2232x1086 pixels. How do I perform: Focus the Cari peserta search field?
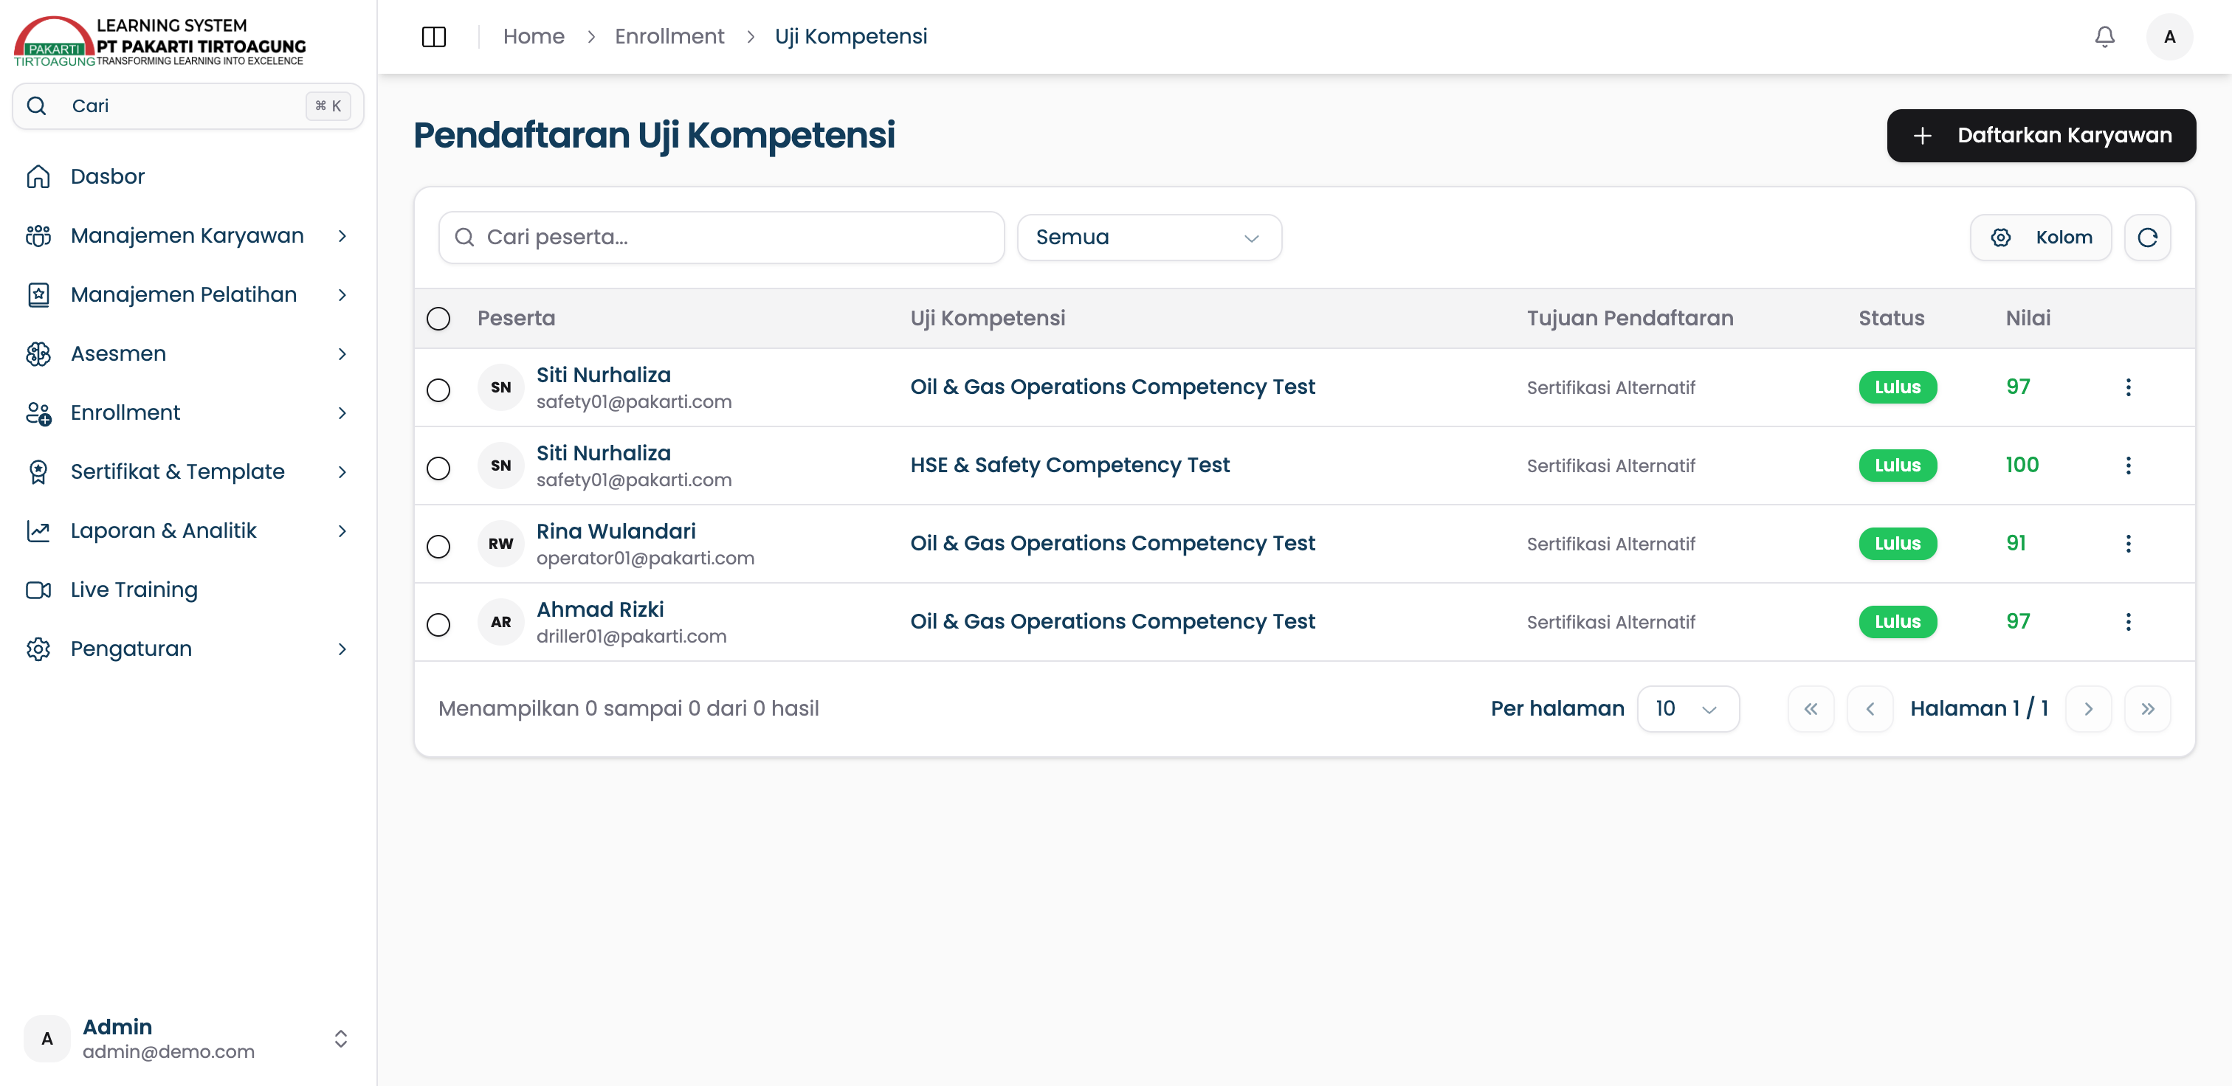721,238
